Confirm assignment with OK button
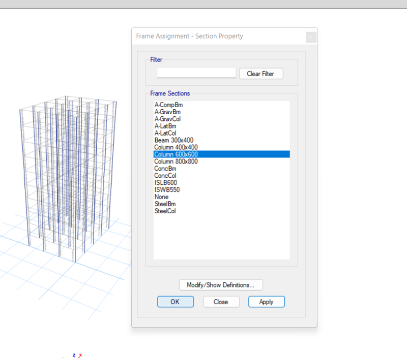Screen dimensions: 407x358 coord(176,302)
